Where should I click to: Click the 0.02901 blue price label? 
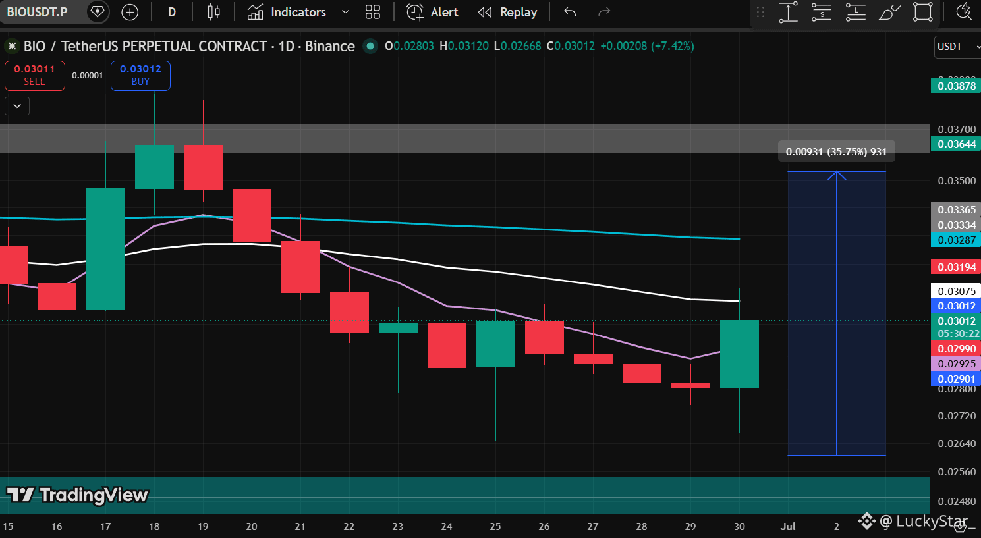[x=957, y=379]
